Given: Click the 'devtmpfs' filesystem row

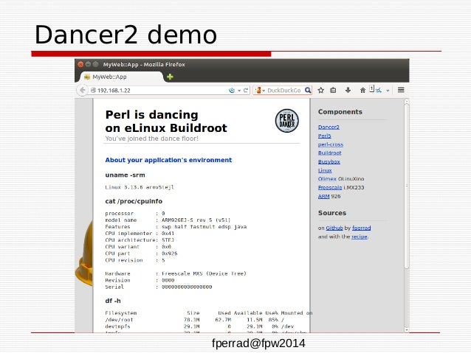Looking at the screenshot, I should 199,326.
